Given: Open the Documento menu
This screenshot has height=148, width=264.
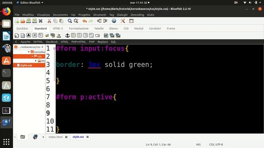Looking at the screenshot, I should pos(61,15).
